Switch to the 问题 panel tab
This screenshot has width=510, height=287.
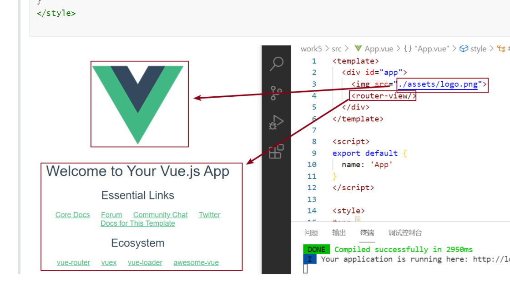coord(311,233)
